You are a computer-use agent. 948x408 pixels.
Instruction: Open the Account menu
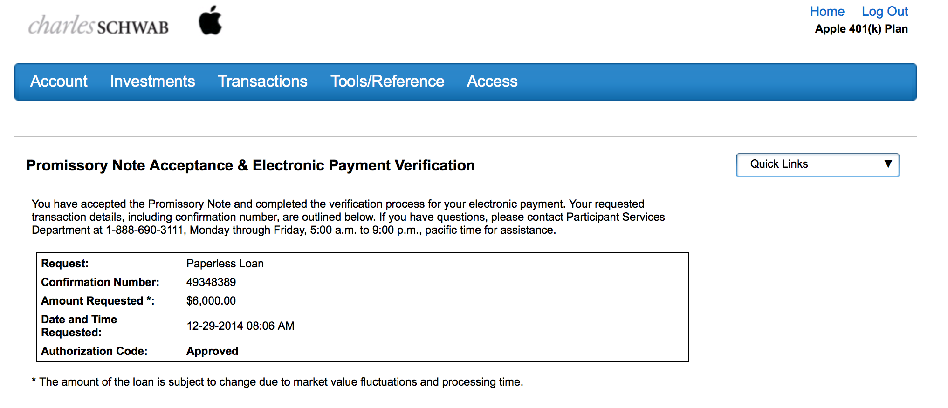point(59,82)
